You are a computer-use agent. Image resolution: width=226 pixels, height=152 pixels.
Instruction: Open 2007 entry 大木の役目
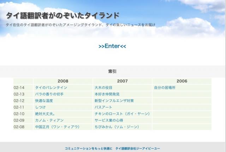(103, 88)
